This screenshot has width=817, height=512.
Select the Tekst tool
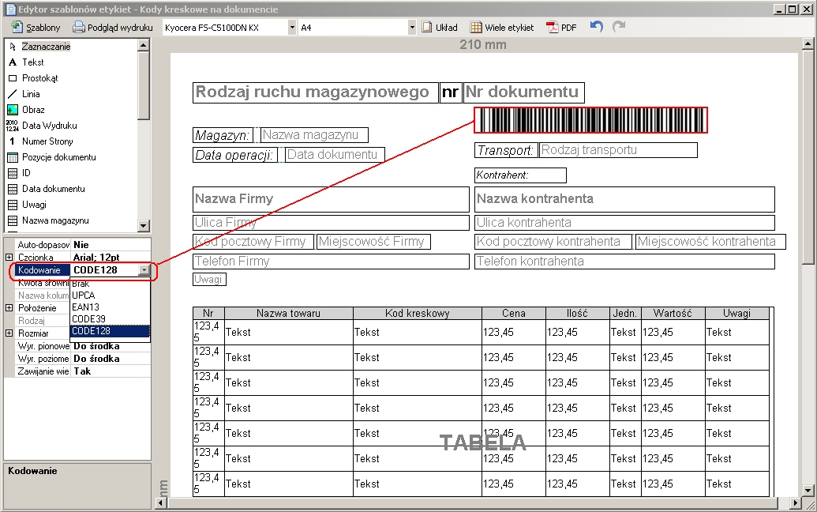tap(32, 62)
